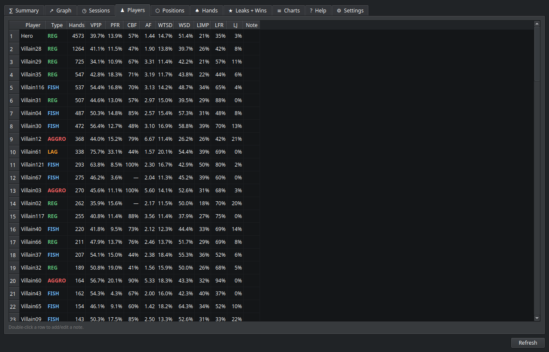Sort by the WTSD column header
This screenshot has height=352, width=549.
tap(165, 25)
